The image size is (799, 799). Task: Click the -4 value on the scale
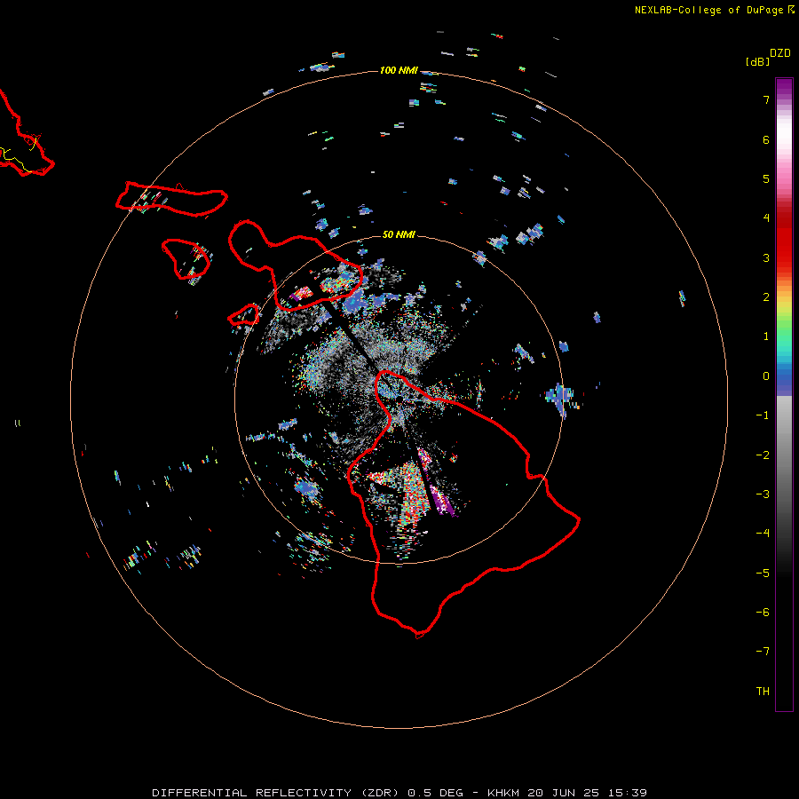[x=763, y=534]
